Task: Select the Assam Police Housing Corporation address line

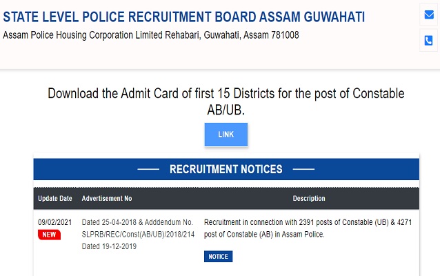Action: (151, 34)
